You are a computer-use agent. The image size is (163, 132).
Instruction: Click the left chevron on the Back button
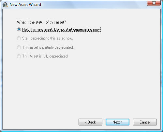click(x=86, y=123)
